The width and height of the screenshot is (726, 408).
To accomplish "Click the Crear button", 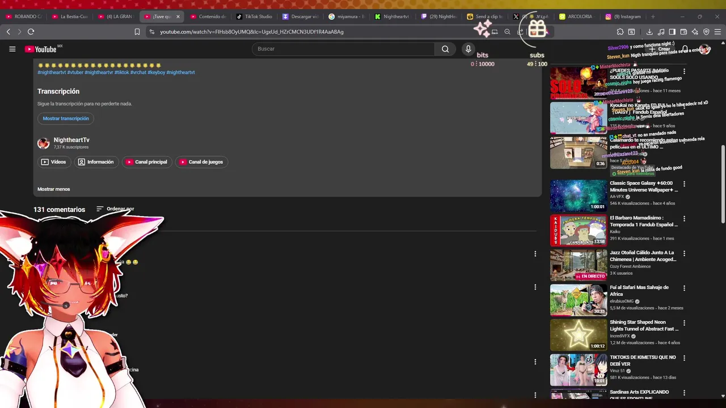I will click(660, 49).
